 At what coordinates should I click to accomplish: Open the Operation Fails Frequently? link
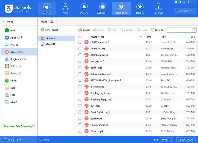coord(19,126)
